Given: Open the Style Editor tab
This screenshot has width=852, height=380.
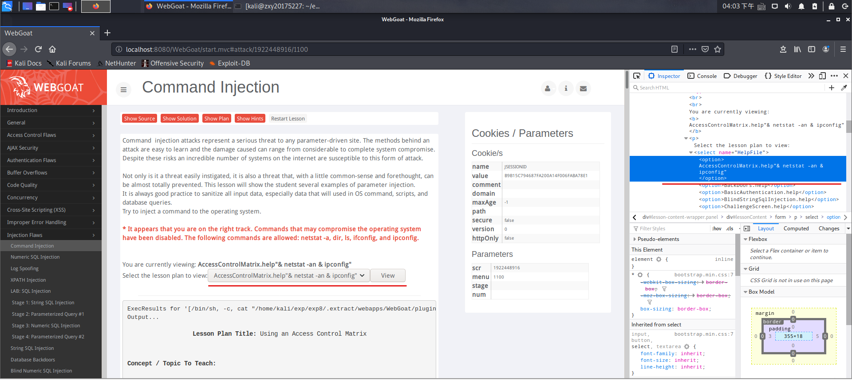Looking at the screenshot, I should click(x=783, y=76).
